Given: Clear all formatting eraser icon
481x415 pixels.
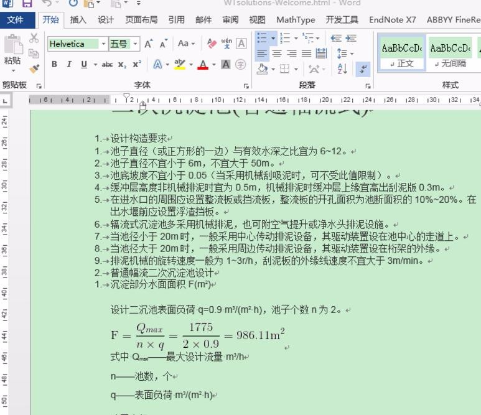Looking at the screenshot, I should [212, 44].
